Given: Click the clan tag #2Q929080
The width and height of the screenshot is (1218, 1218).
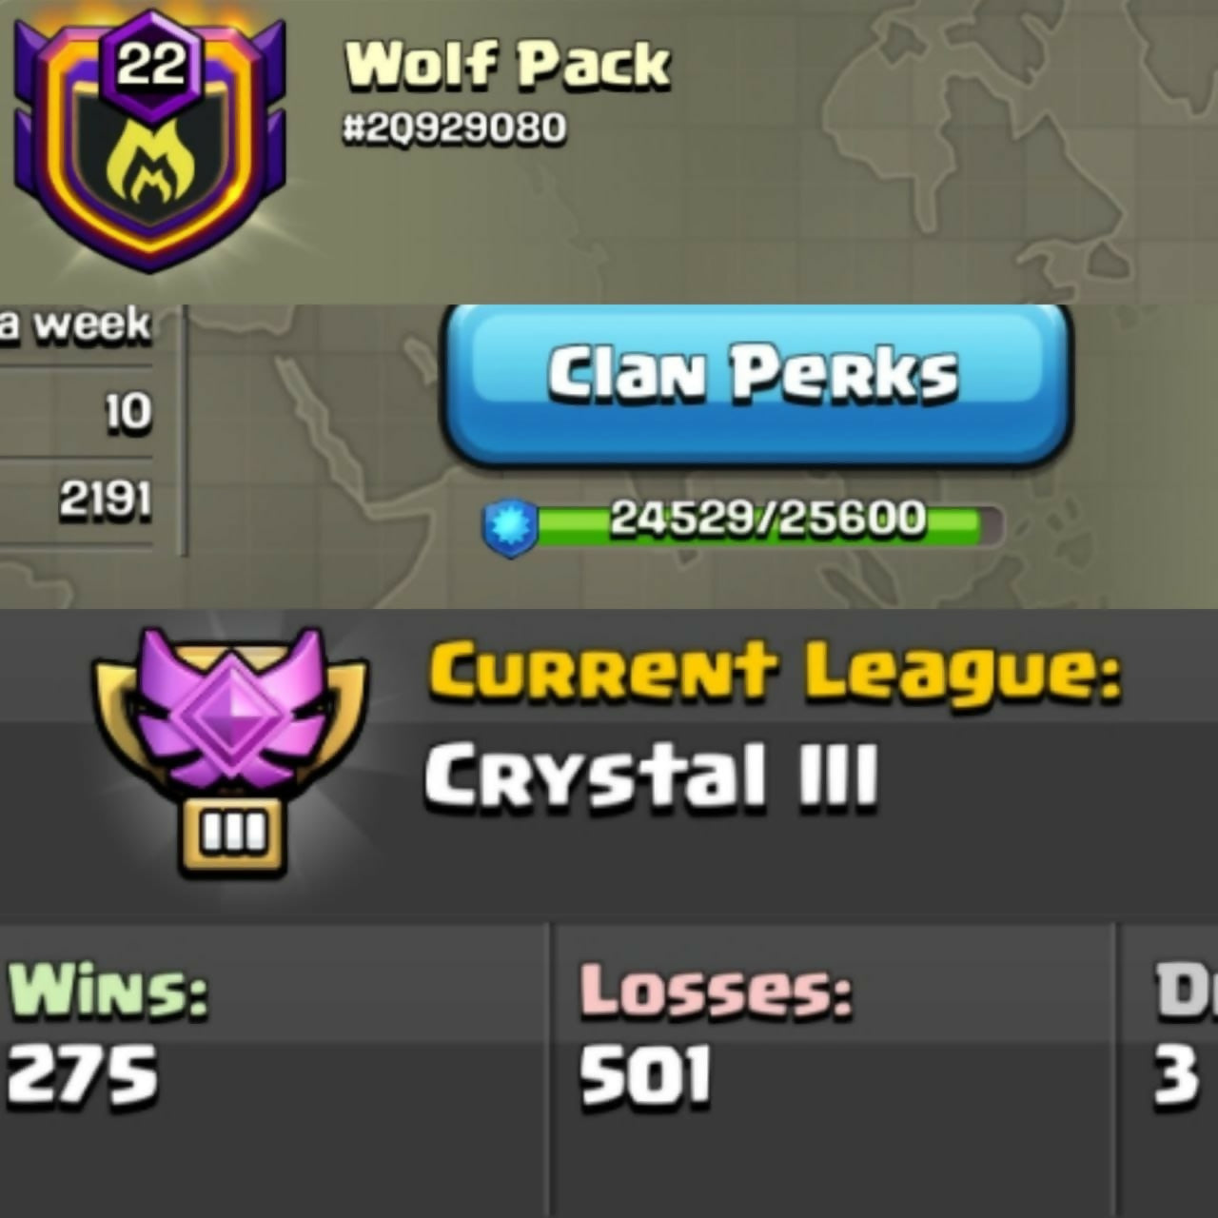Looking at the screenshot, I should click(454, 128).
